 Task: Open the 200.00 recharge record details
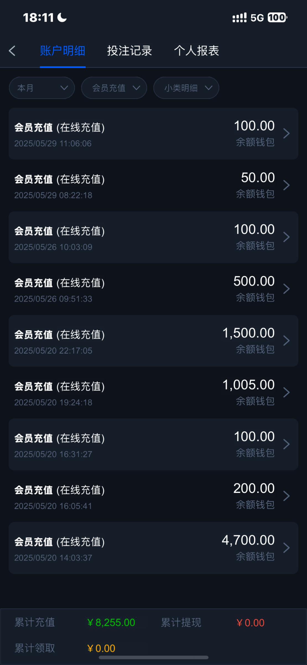[x=153, y=496]
